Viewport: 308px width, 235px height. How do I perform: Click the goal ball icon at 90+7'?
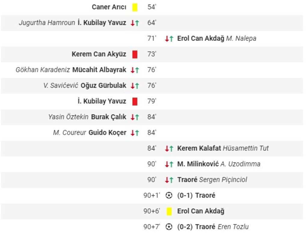click(169, 227)
